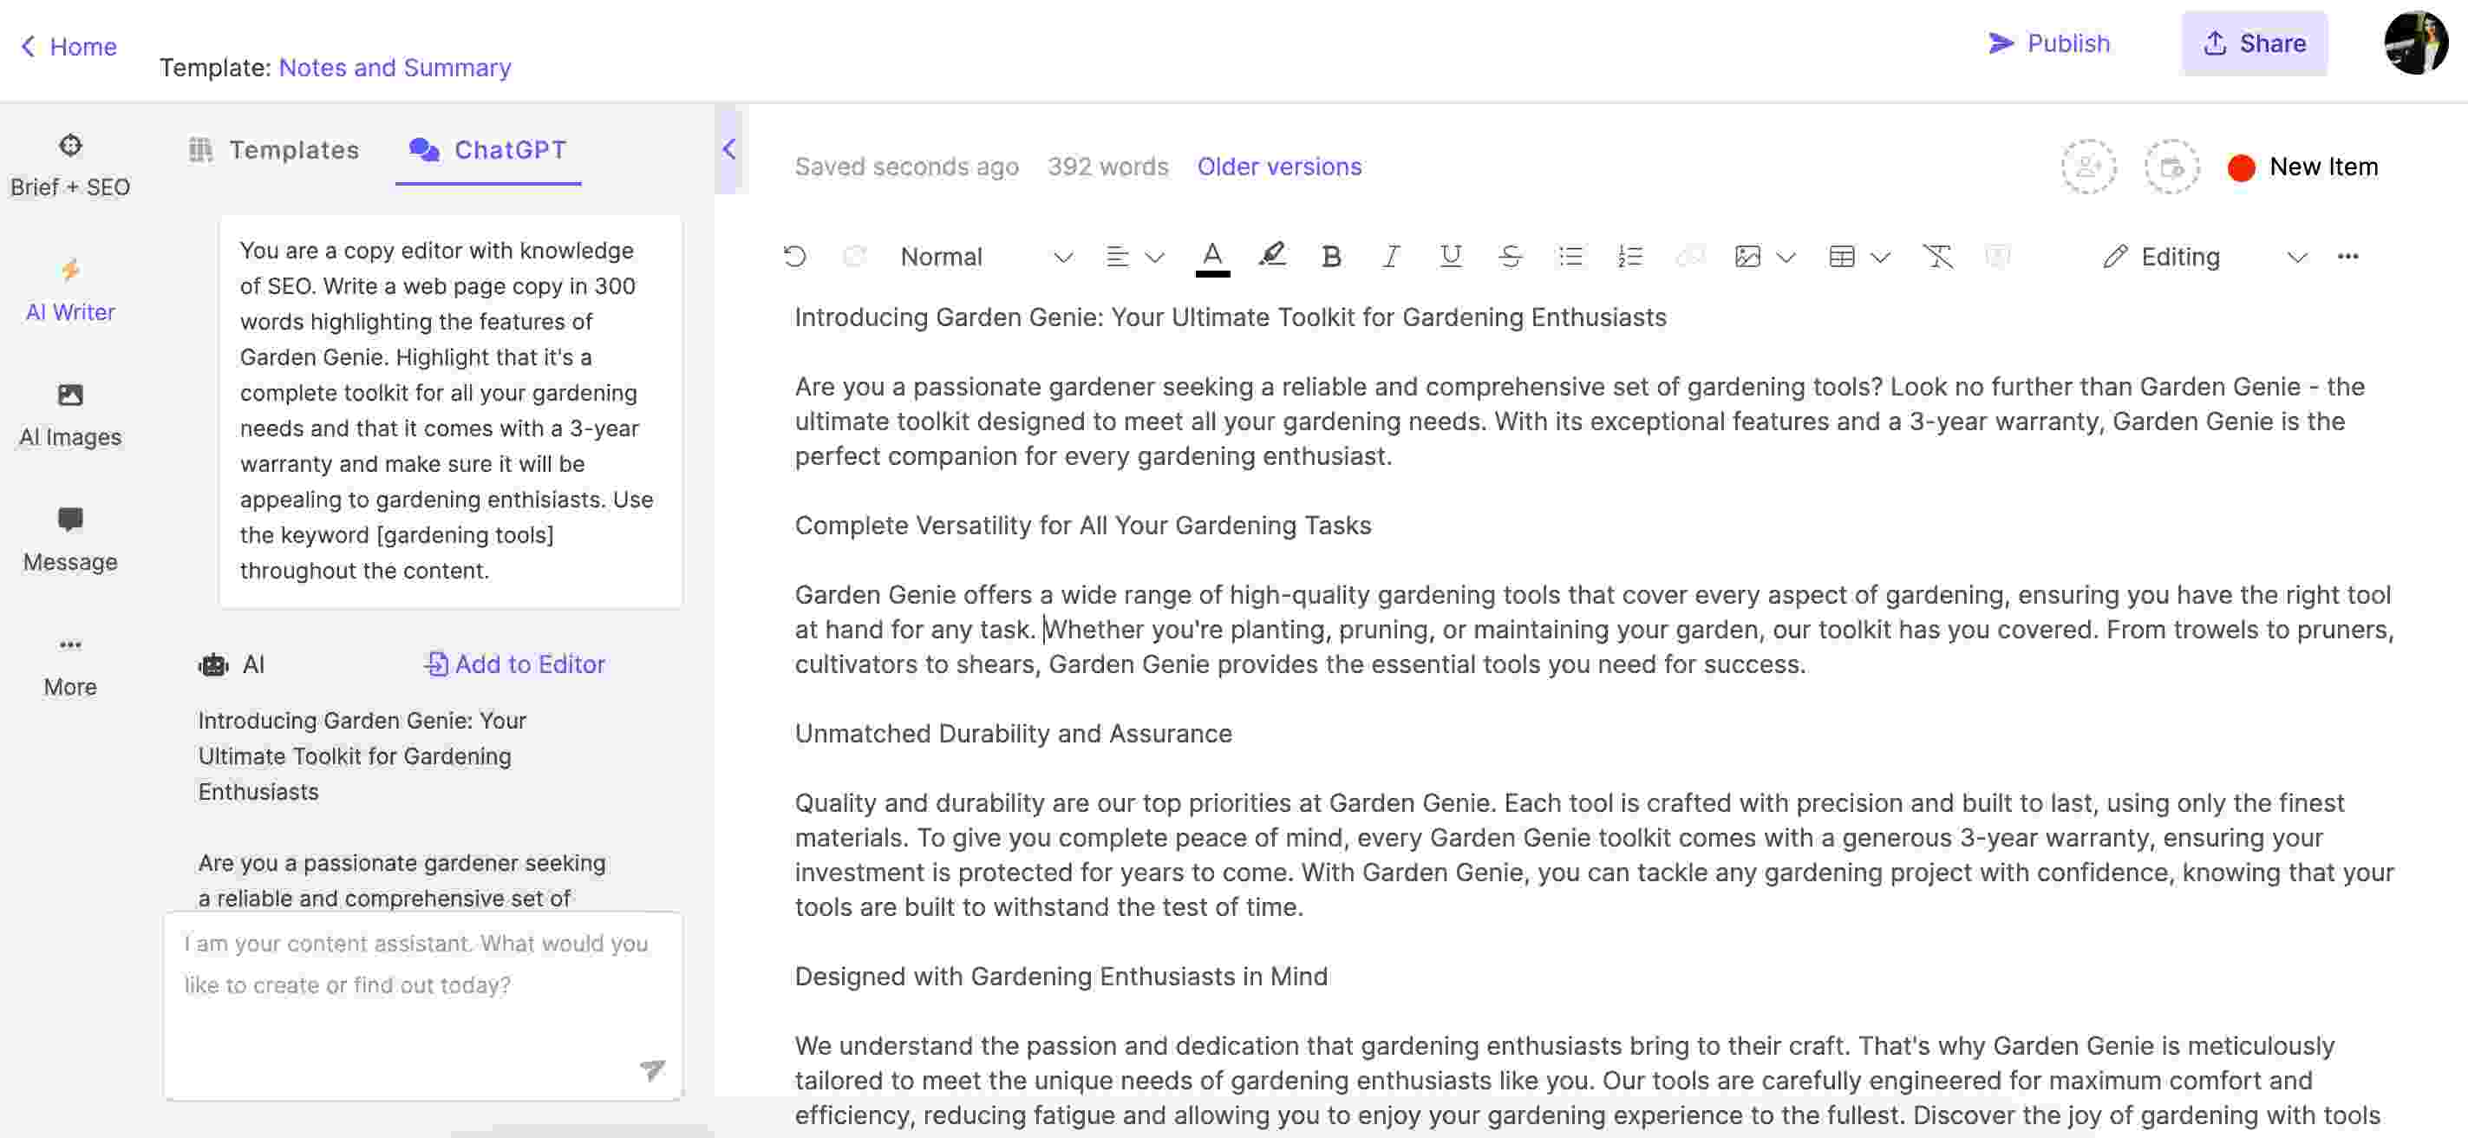2468x1138 pixels.
Task: Click the Older versions link
Action: [x=1278, y=166]
